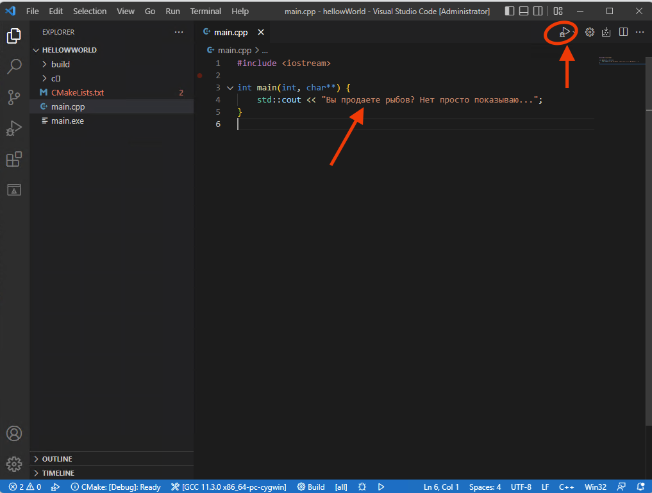Click the Accounts icon in sidebar
Screen dimensions: 652x493
click(x=14, y=433)
